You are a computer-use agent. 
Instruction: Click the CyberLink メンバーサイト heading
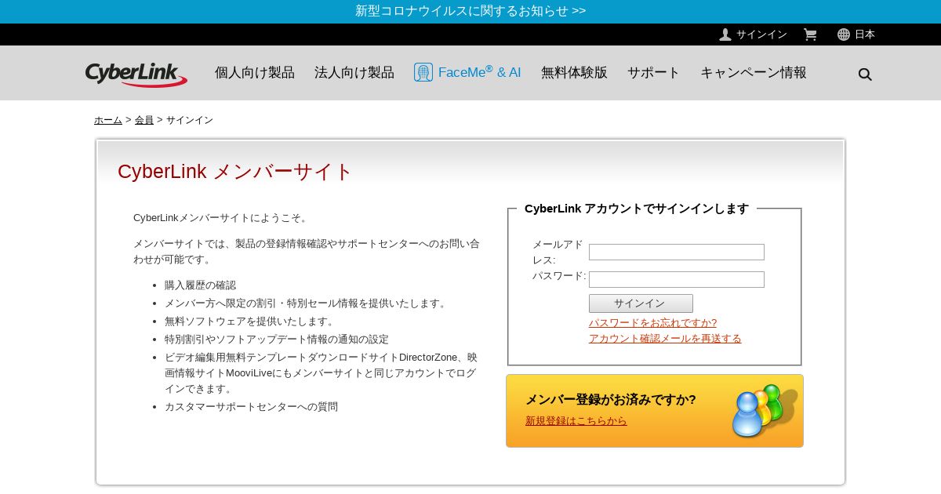point(235,171)
